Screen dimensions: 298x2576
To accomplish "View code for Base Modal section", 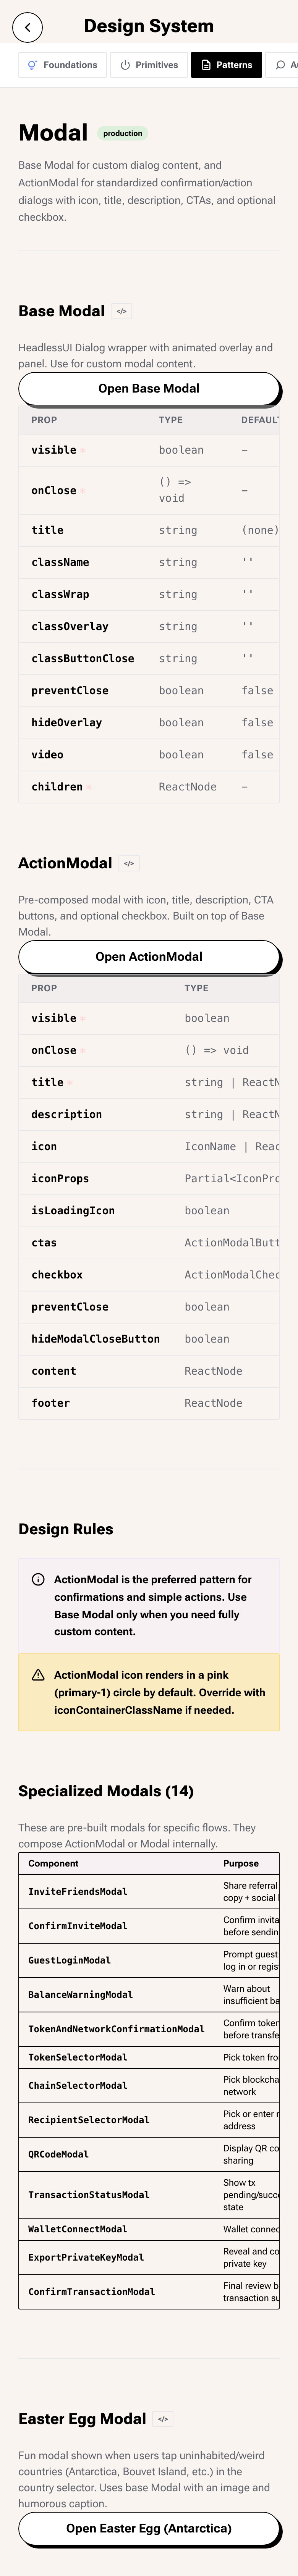I will (x=121, y=311).
